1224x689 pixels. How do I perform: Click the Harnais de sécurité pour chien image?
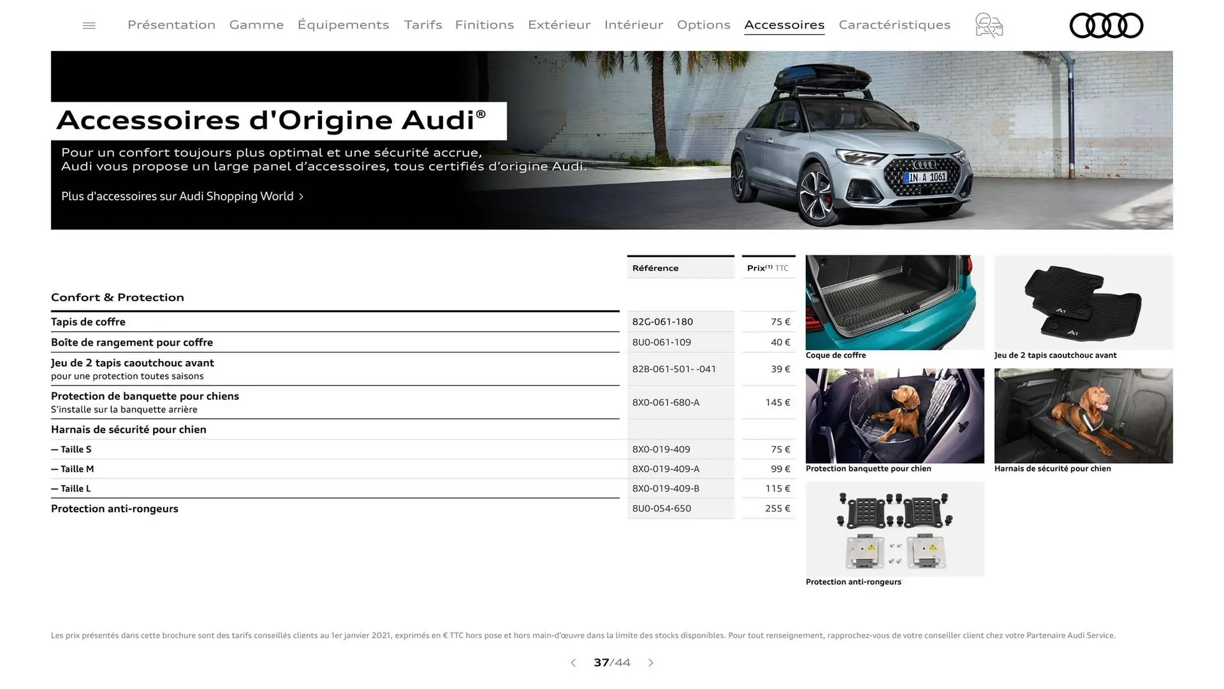click(x=1083, y=415)
